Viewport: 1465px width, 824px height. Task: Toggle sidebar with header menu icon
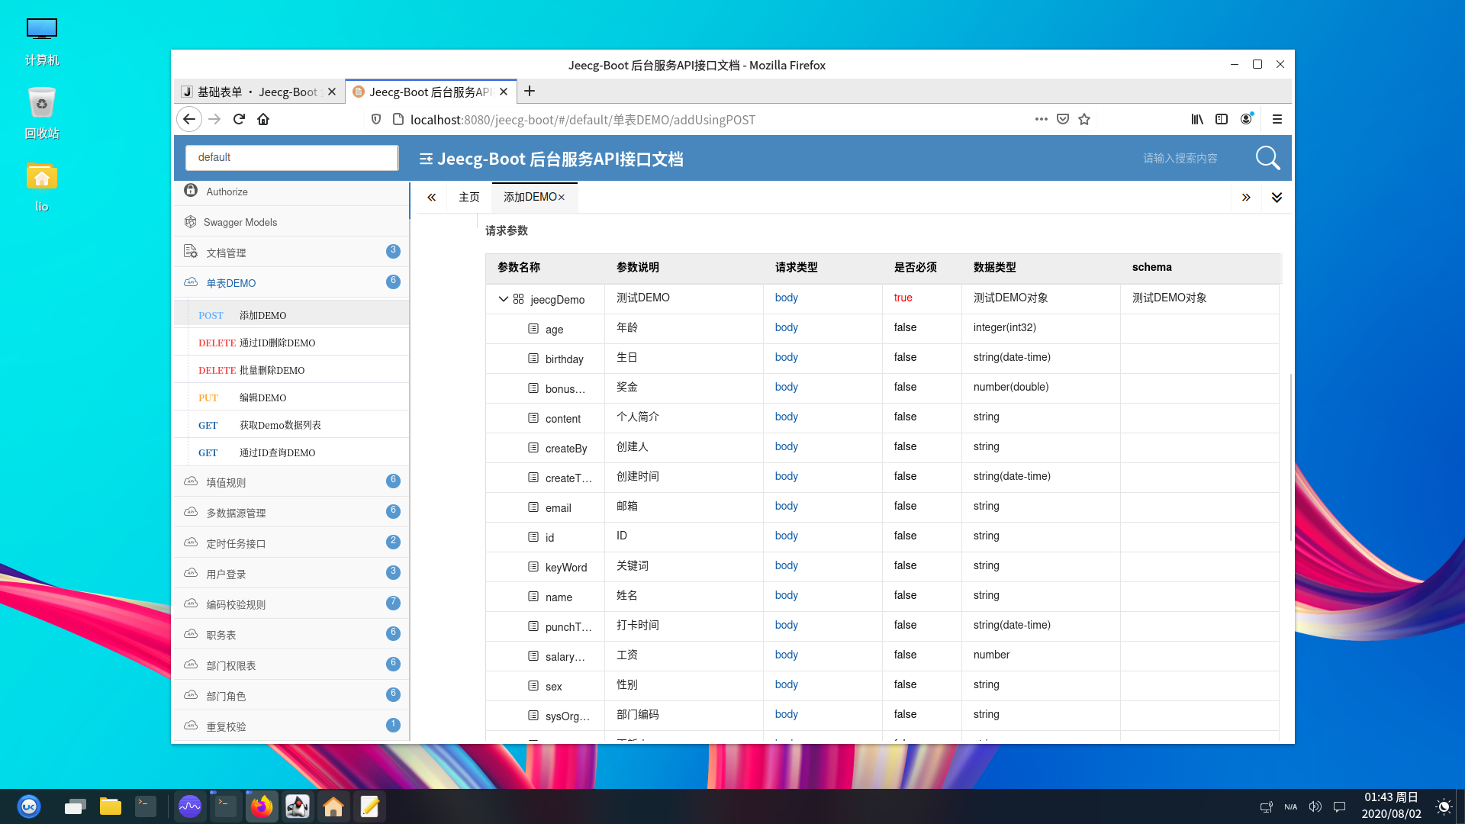pyautogui.click(x=426, y=159)
